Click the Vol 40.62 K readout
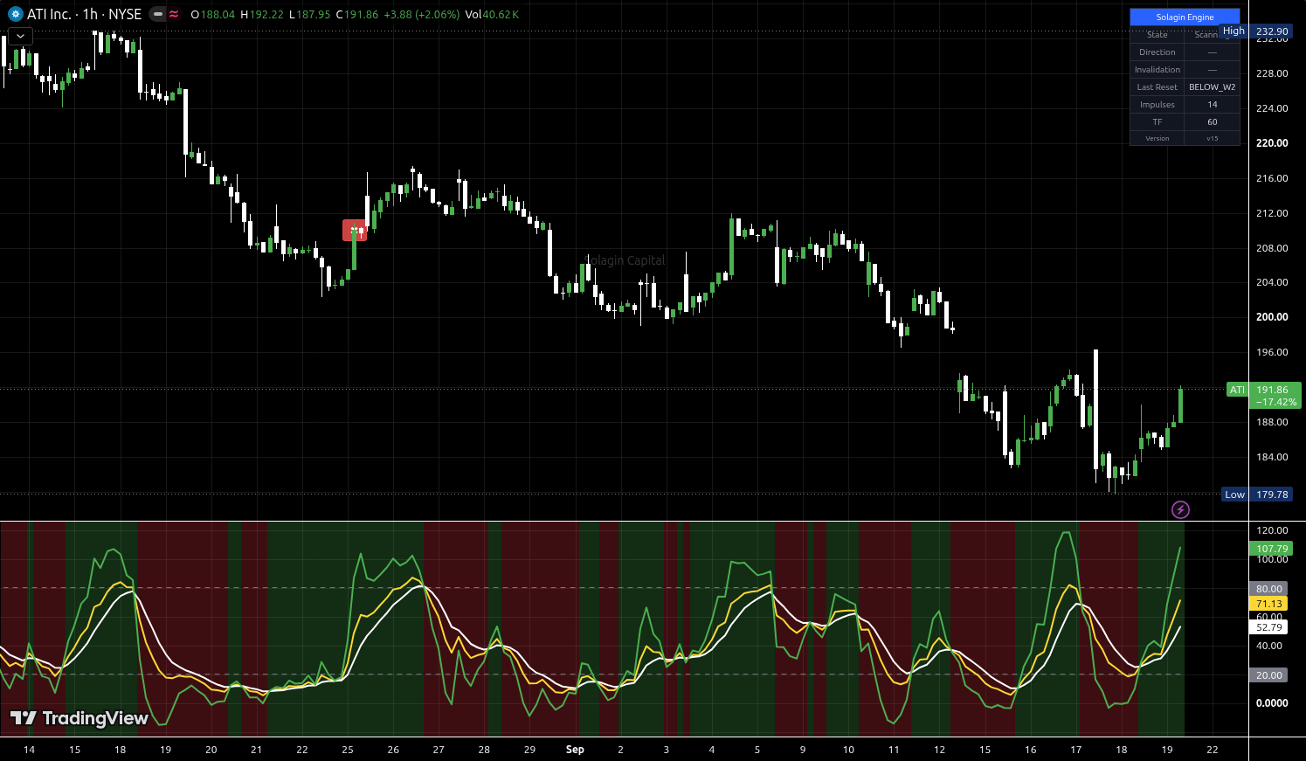This screenshot has width=1306, height=761. 492,14
